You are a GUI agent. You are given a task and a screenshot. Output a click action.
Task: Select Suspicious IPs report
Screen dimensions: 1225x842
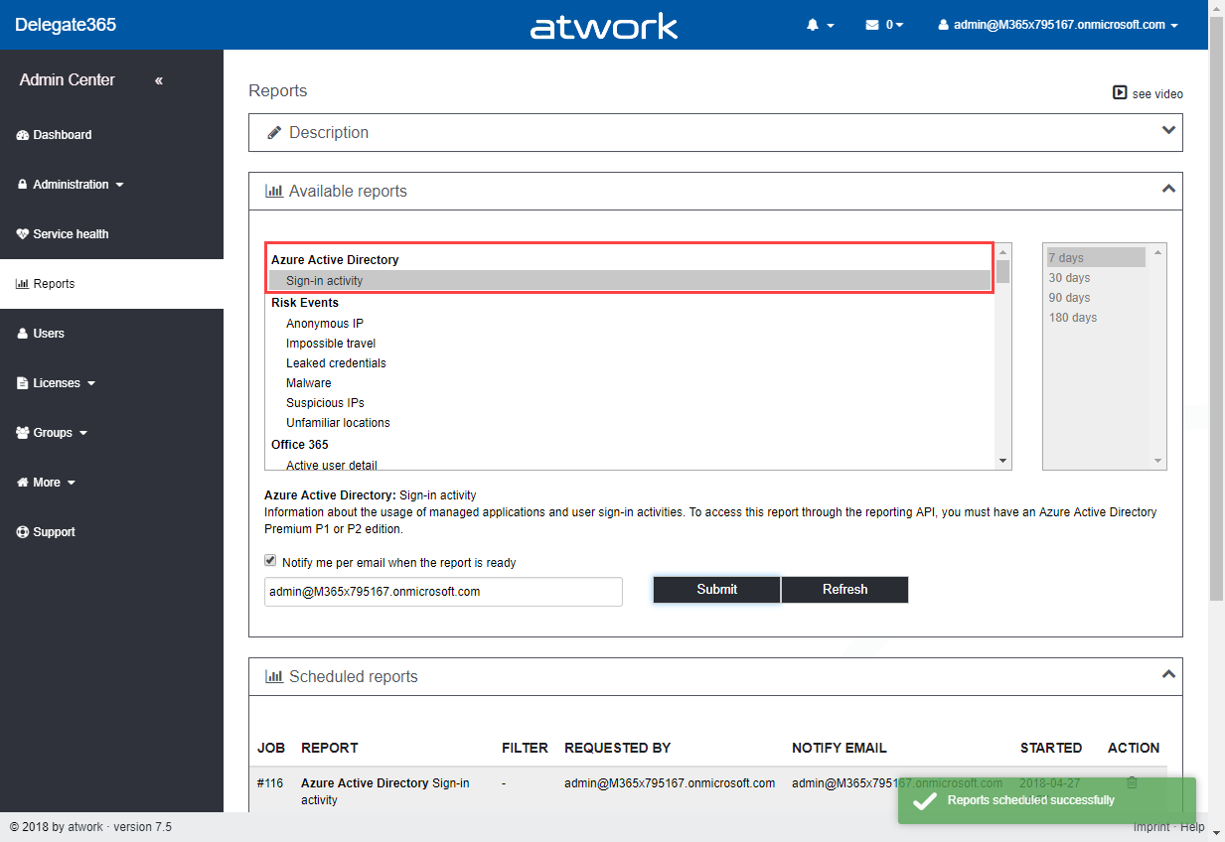point(325,403)
